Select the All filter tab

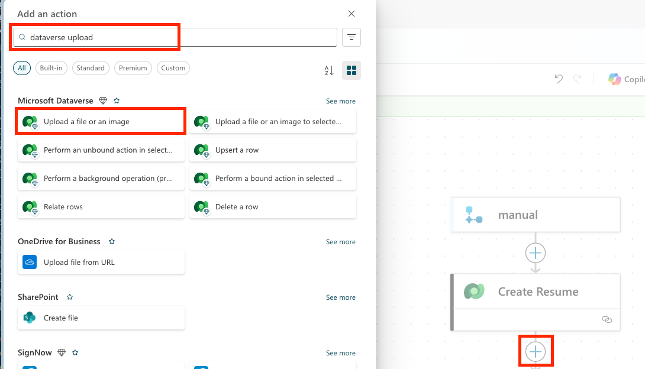(22, 68)
